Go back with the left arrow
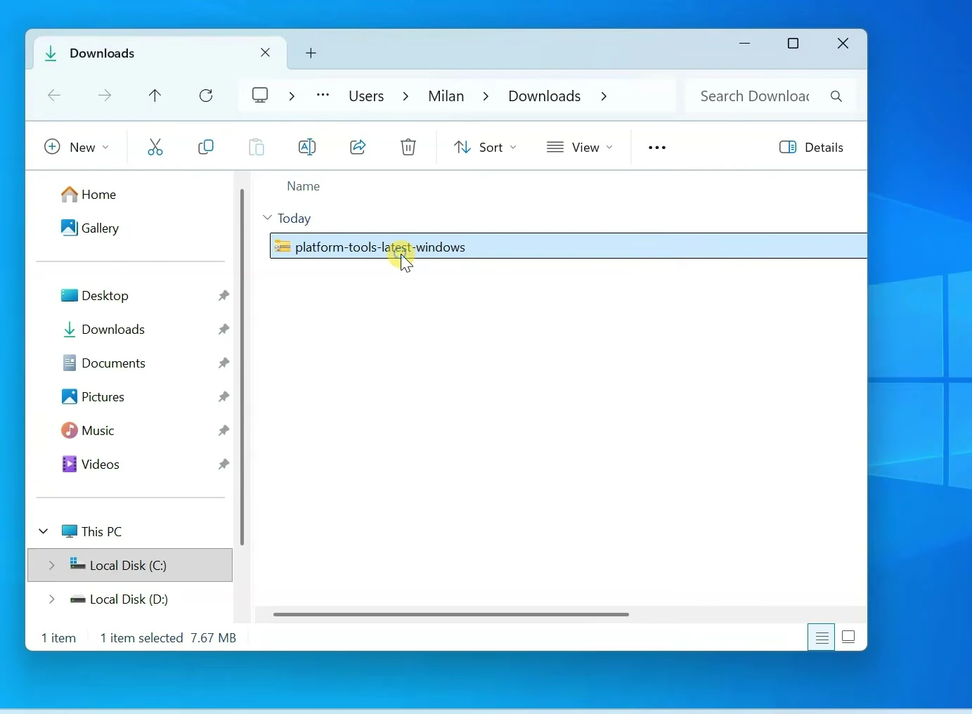 coord(54,96)
